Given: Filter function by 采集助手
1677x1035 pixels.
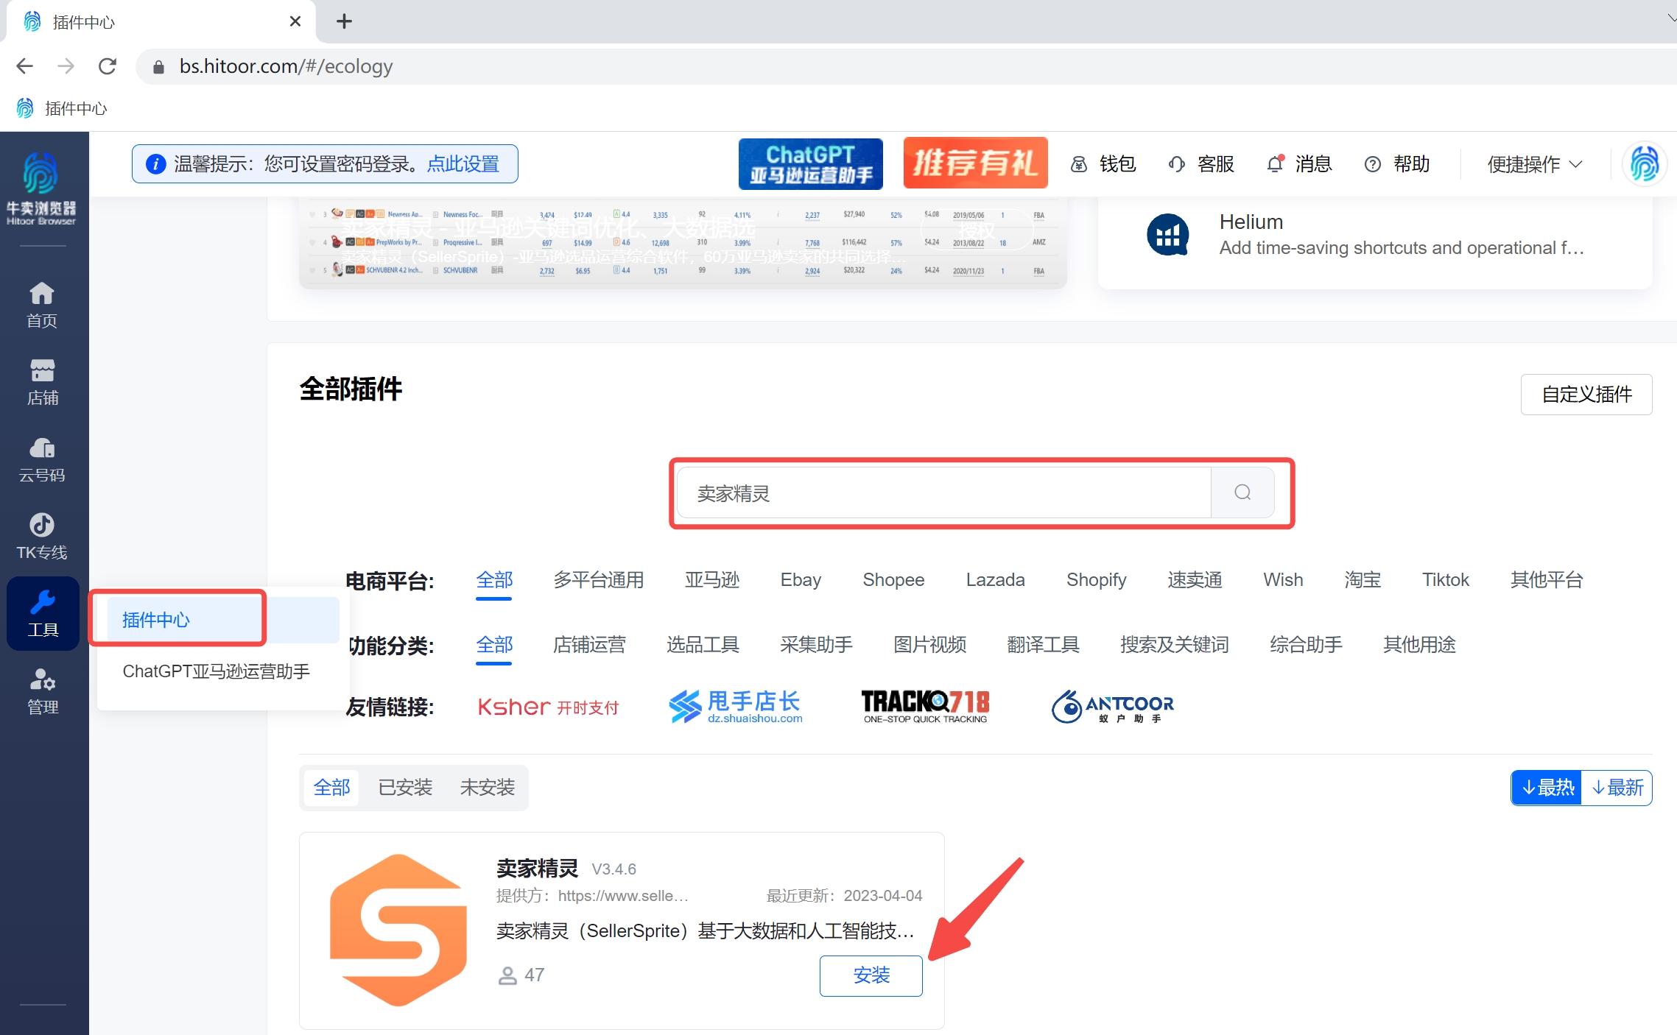Looking at the screenshot, I should pyautogui.click(x=816, y=645).
